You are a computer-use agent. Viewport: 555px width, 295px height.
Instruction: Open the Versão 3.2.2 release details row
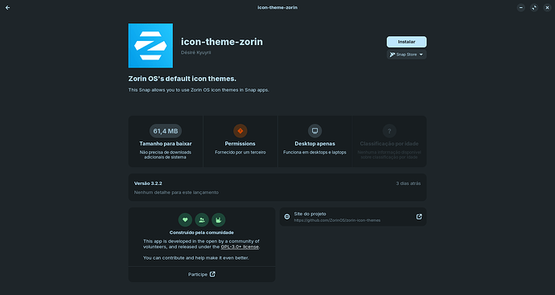point(277,187)
